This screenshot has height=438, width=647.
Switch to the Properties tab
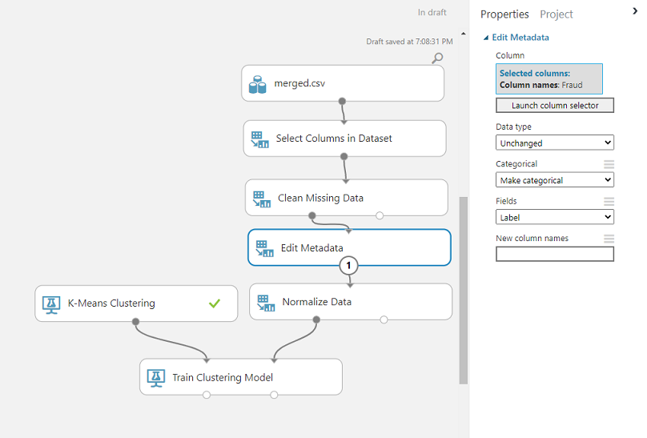tap(504, 14)
